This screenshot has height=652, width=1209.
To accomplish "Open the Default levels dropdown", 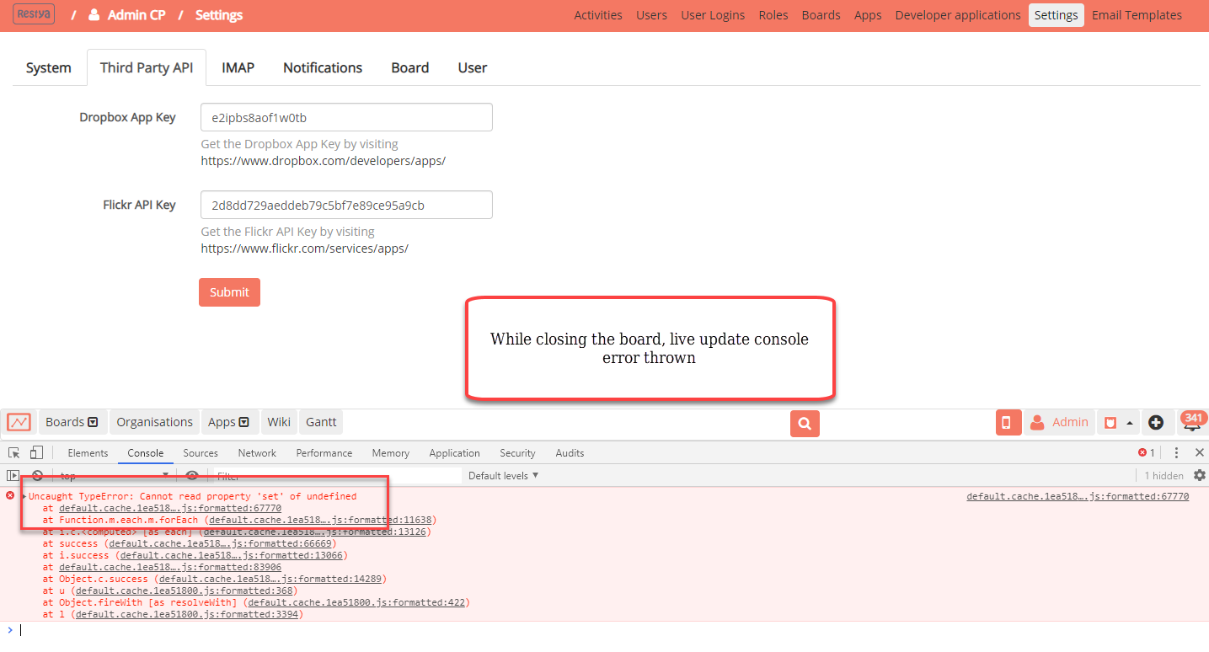I will pos(503,475).
